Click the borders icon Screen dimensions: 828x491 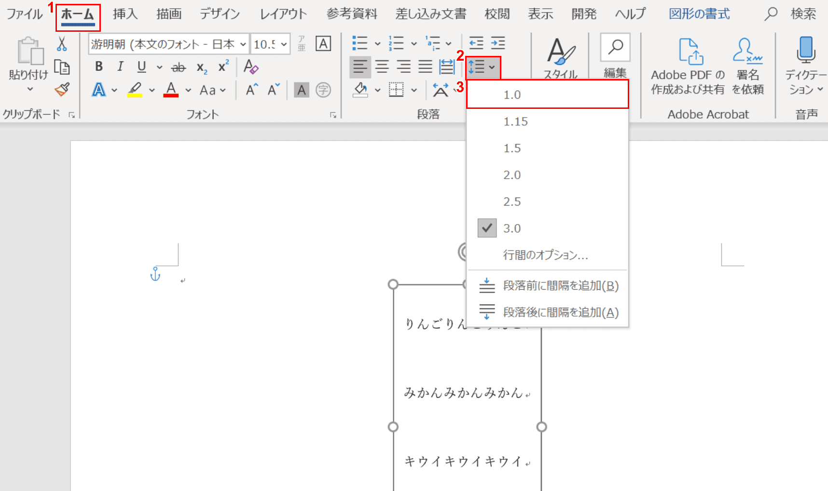click(x=397, y=90)
